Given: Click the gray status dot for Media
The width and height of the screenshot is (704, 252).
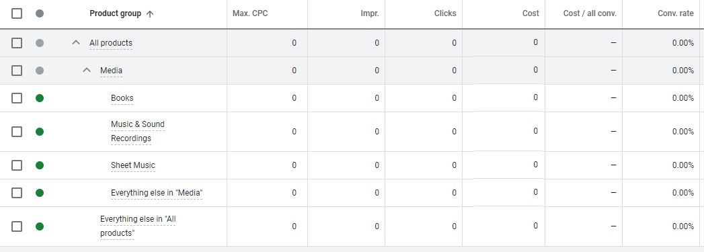Looking at the screenshot, I should point(40,71).
